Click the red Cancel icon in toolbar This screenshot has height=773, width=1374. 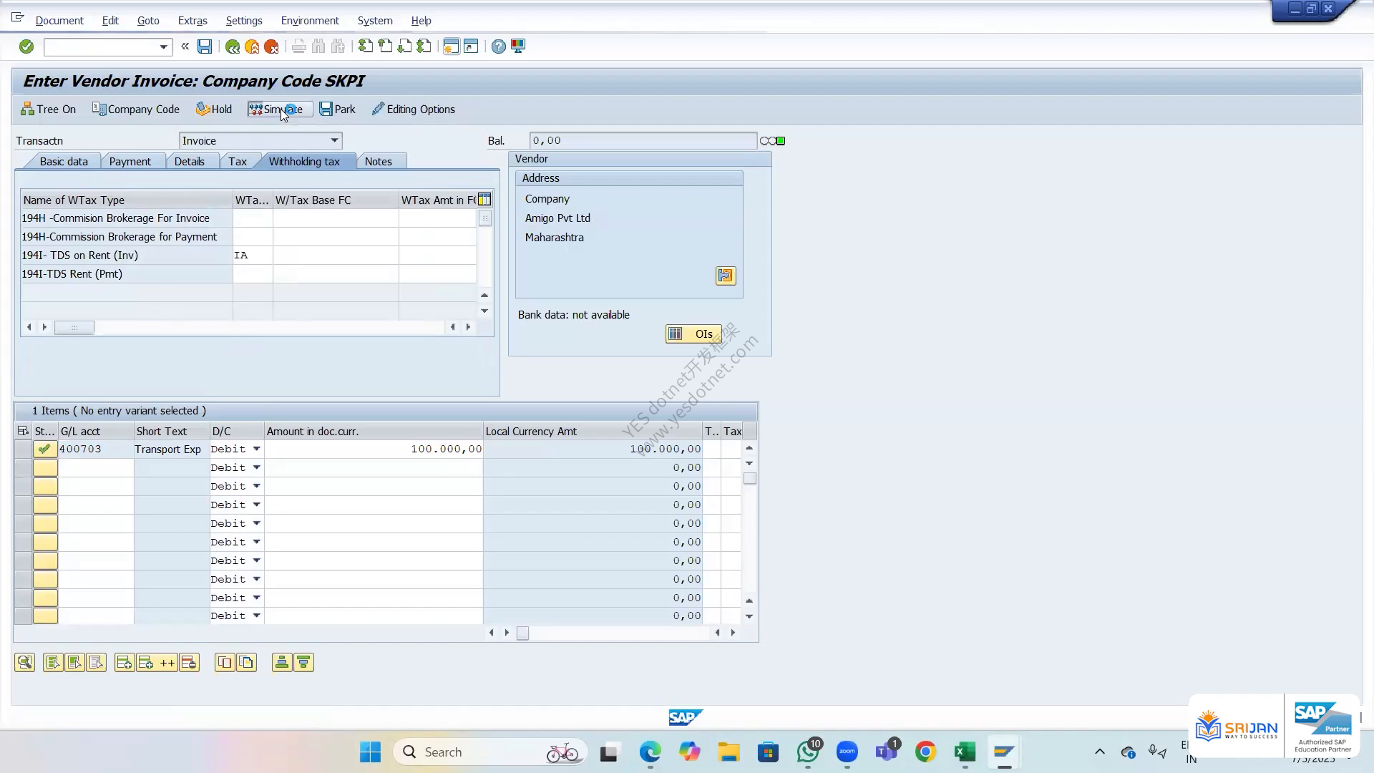click(x=271, y=47)
